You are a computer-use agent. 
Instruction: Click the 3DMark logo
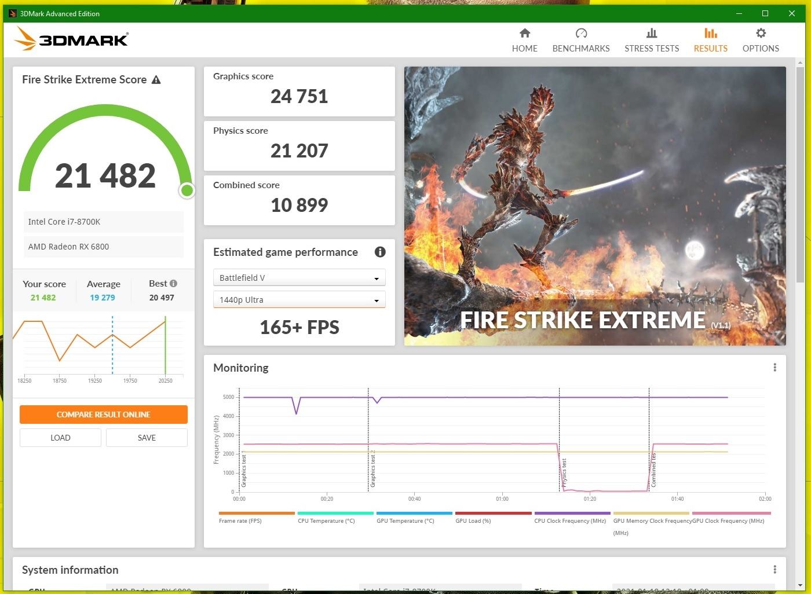click(71, 39)
